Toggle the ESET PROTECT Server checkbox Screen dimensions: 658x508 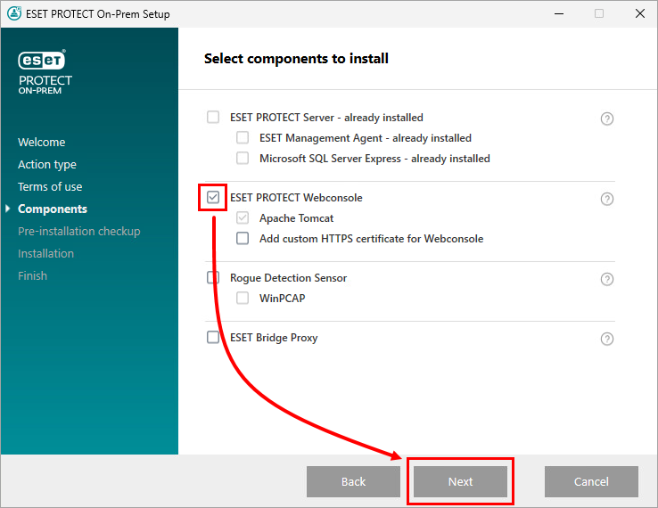pyautogui.click(x=213, y=117)
